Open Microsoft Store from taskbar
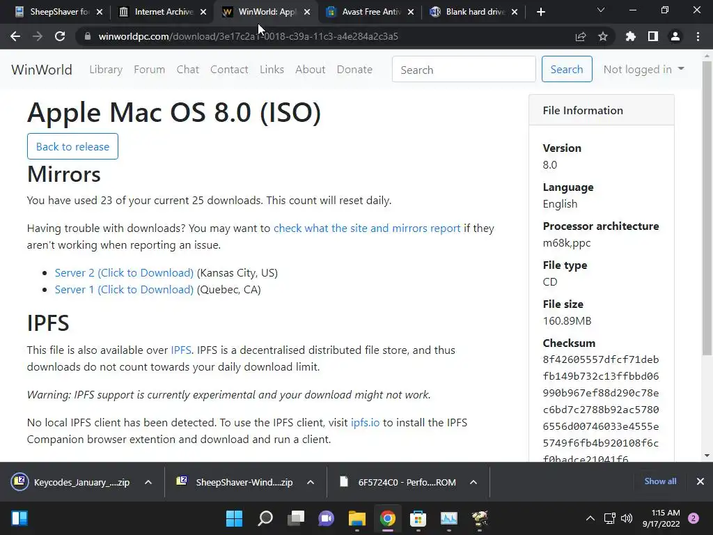Viewport: 713px width, 535px height. tap(418, 518)
